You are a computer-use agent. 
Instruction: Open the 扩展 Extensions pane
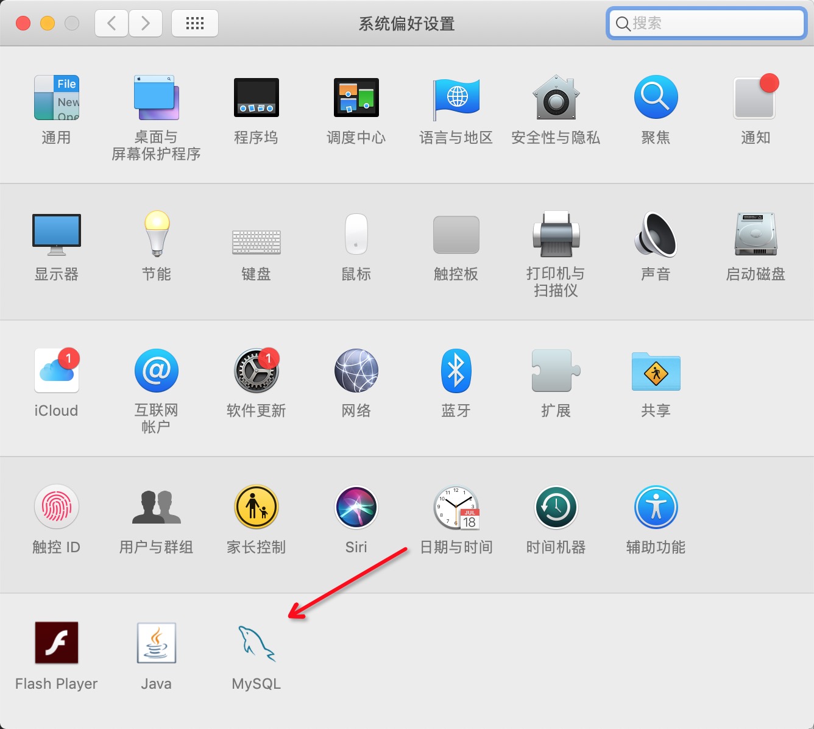(556, 371)
